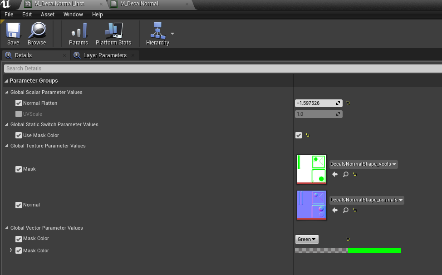Toggle first Mask Color override checkbox
Viewport: 442px width, 275px height.
click(x=19, y=239)
